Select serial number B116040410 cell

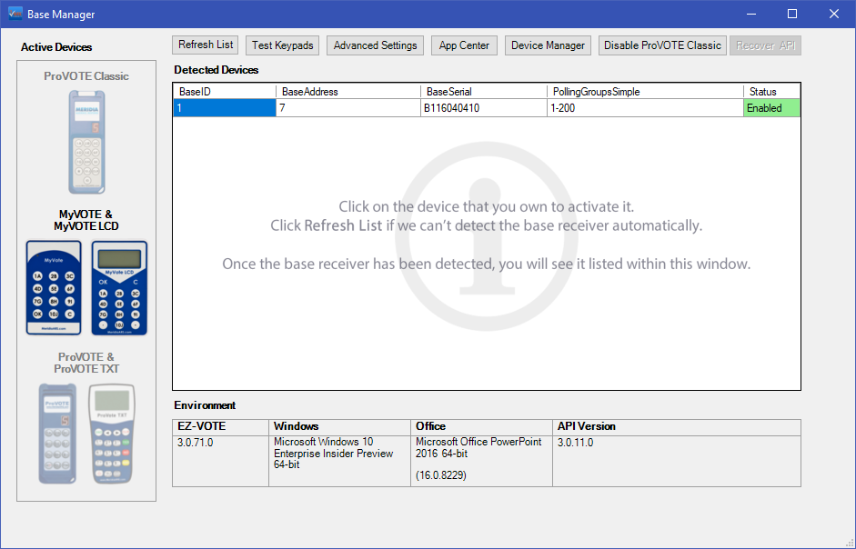(x=484, y=108)
